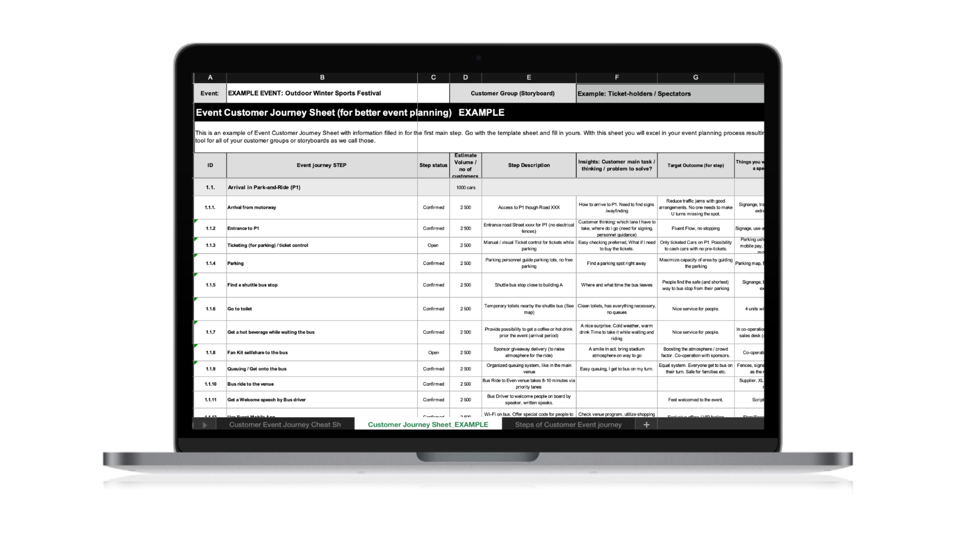Click the 'Go to toilet' cell

[x=322, y=309]
